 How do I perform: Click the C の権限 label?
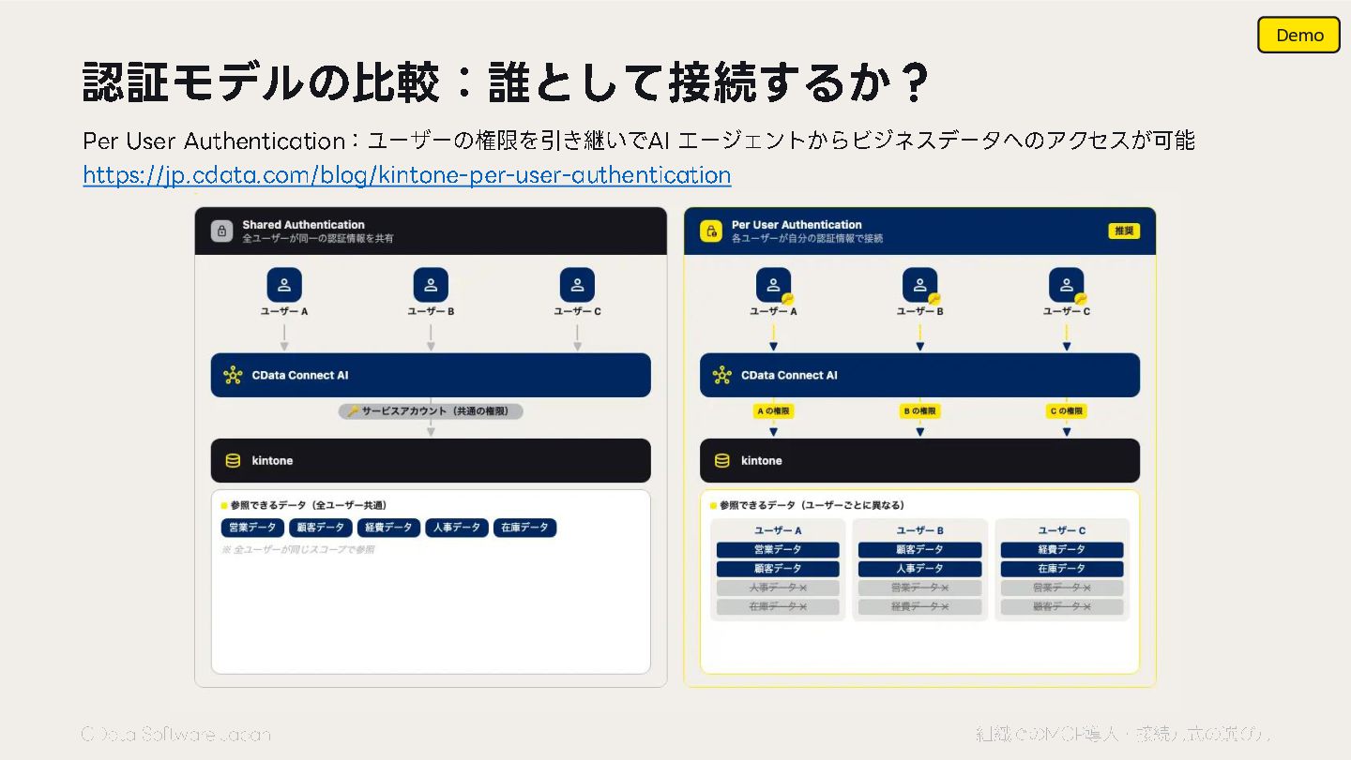click(1067, 410)
